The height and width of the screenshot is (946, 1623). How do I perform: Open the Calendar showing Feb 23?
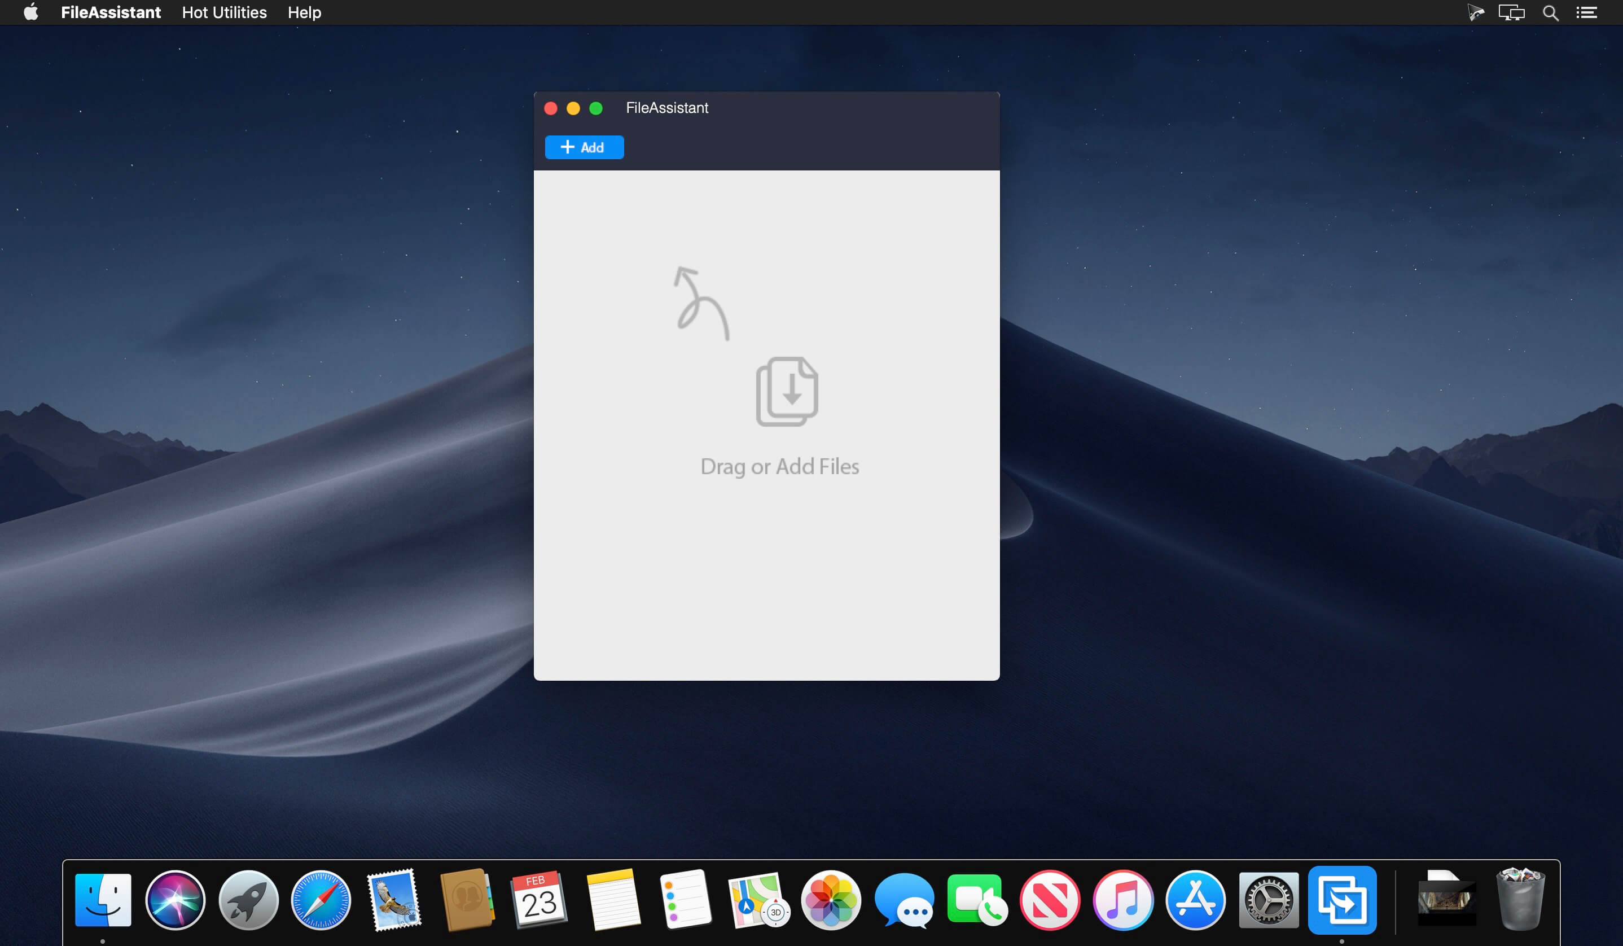539,900
